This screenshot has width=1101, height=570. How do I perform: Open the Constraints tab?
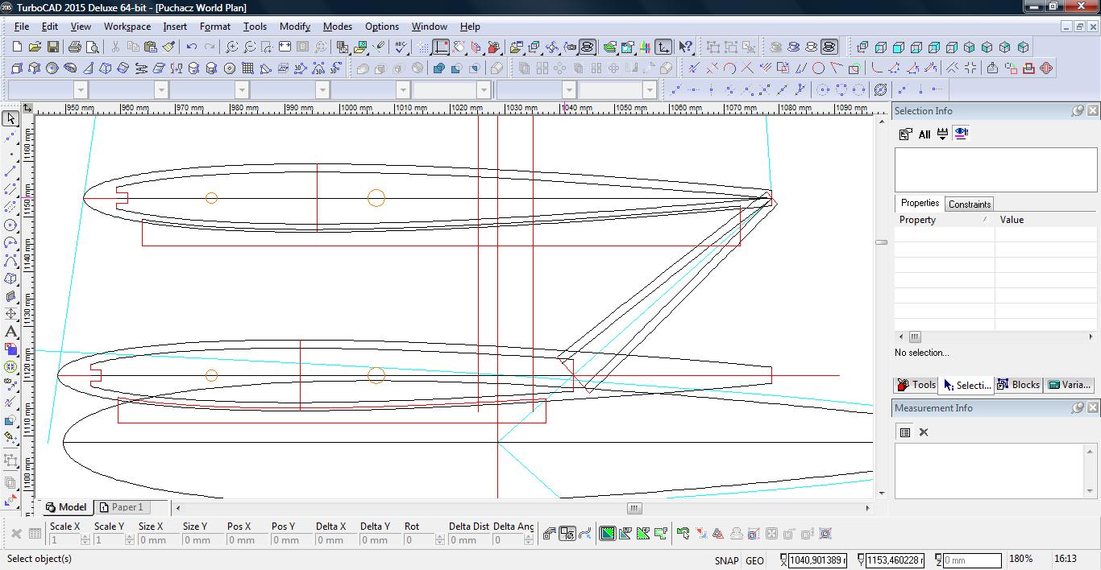[x=969, y=204]
